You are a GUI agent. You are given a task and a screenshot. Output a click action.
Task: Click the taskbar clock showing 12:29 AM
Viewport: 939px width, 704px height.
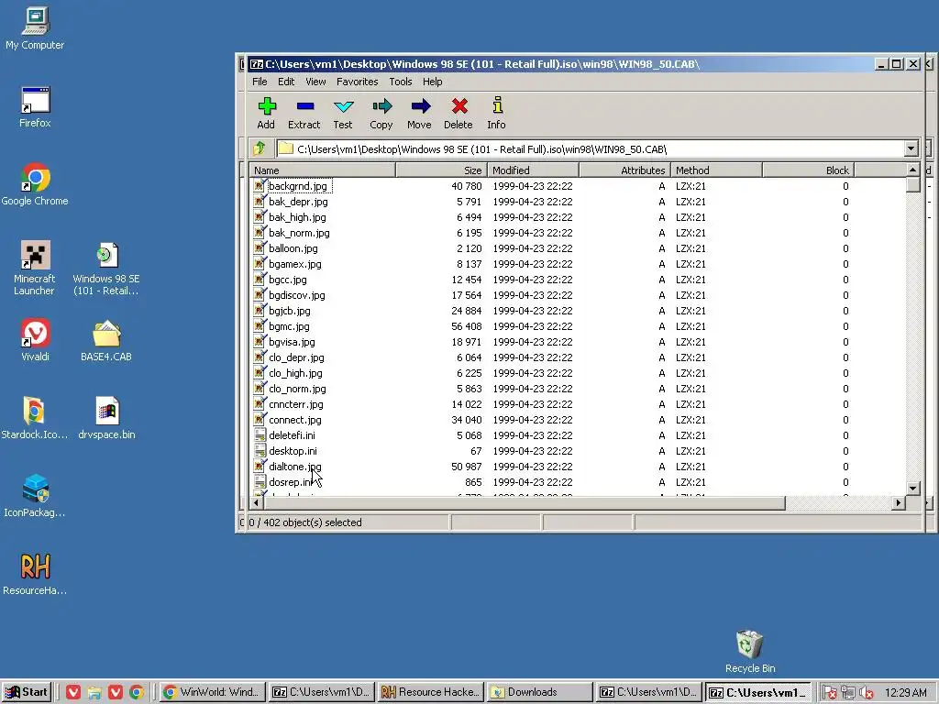(905, 693)
